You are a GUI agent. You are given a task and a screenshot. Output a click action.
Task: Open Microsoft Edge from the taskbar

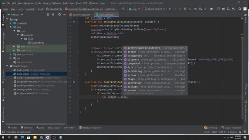pyautogui.click(x=22, y=137)
